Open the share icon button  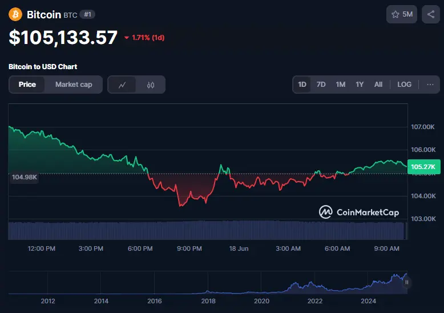[x=431, y=14]
